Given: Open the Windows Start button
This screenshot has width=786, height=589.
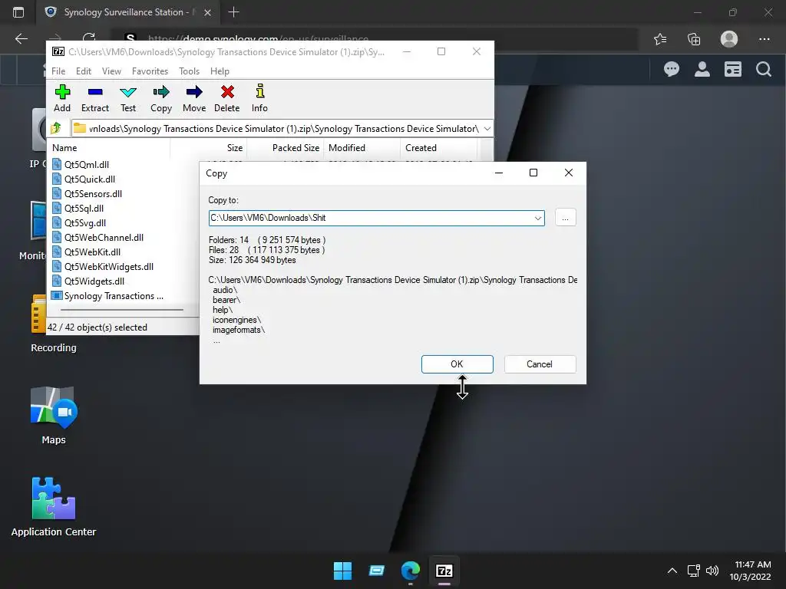Looking at the screenshot, I should tap(343, 571).
